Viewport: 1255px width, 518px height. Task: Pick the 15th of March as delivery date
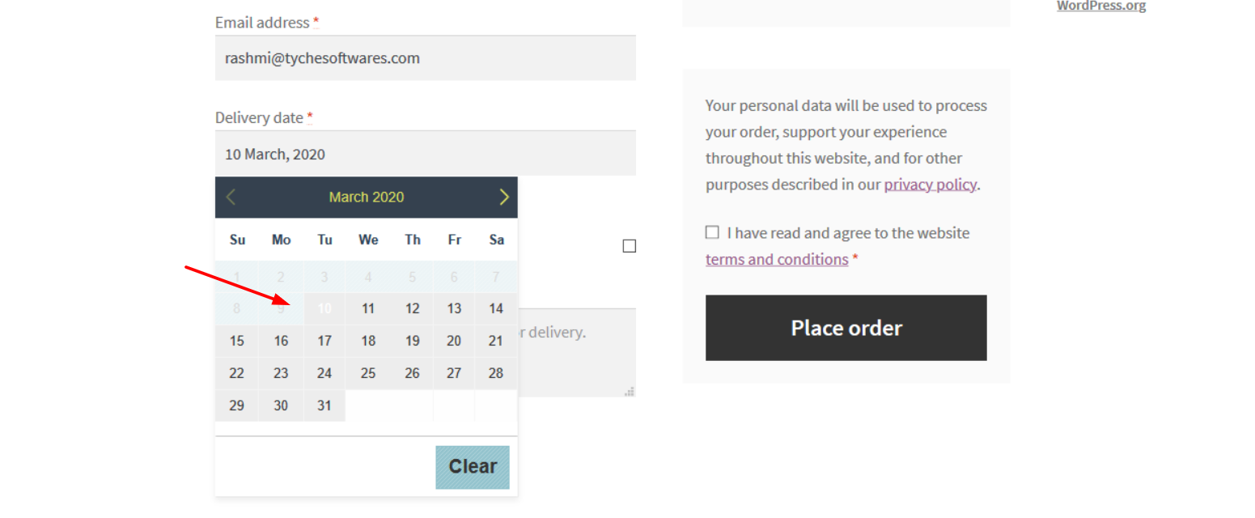[236, 341]
